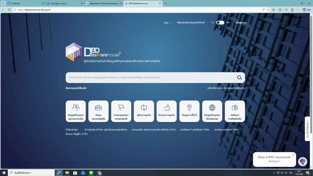313x176 pixels.
Task: Toggle language switch between TH and EN
Action: coord(220,22)
